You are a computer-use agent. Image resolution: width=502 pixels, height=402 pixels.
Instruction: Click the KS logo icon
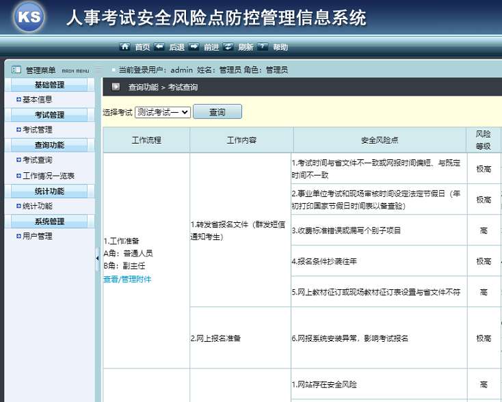pyautogui.click(x=29, y=16)
